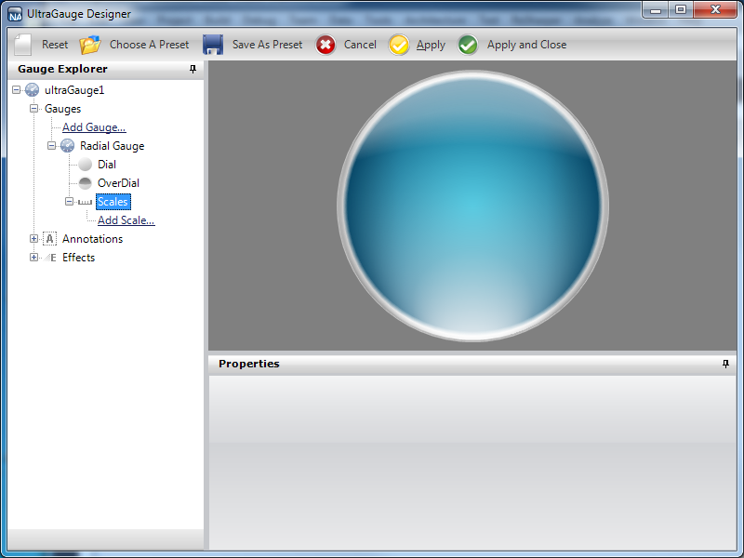The height and width of the screenshot is (558, 744).
Task: Select the Dial tree item
Action: coord(106,165)
